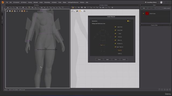This screenshot has height=96, width=172.
Task: Click the leftmost layout icon in status bar
Action: [159, 90]
